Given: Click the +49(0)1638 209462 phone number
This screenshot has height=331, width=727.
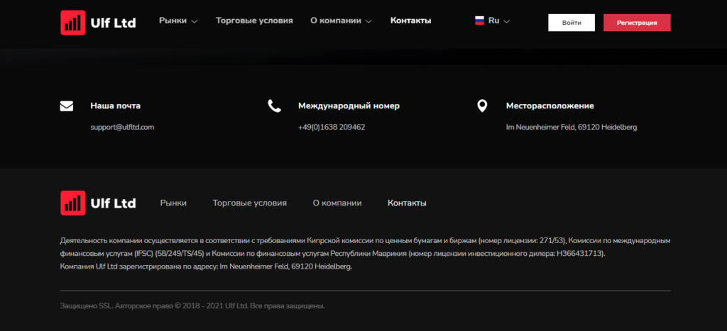Looking at the screenshot, I should click(332, 127).
